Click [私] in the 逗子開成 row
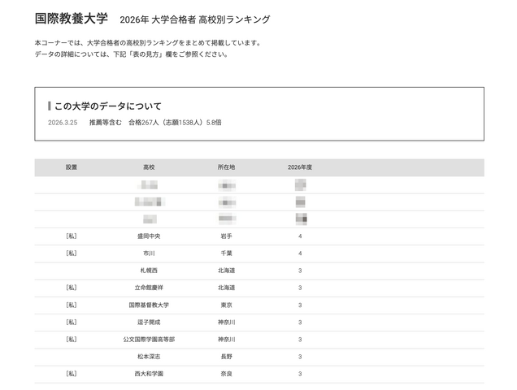 (72, 322)
